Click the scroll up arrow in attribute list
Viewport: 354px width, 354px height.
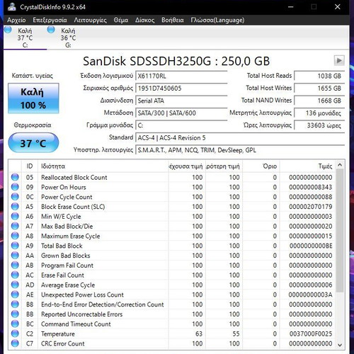(340, 165)
